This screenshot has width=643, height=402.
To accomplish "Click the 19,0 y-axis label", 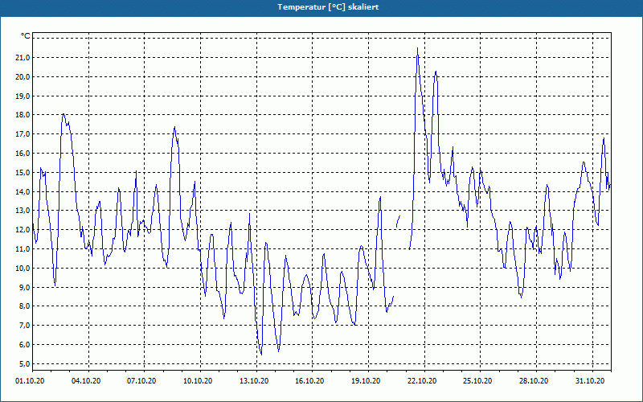I will pyautogui.click(x=23, y=96).
